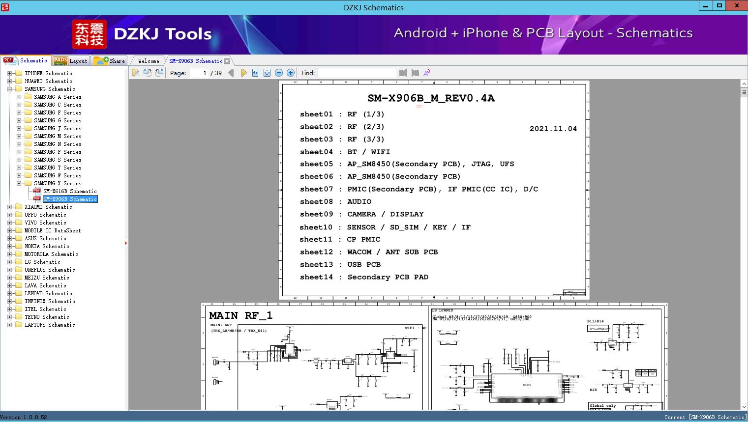Close the SM-X906B Schematic tab

pos(227,61)
